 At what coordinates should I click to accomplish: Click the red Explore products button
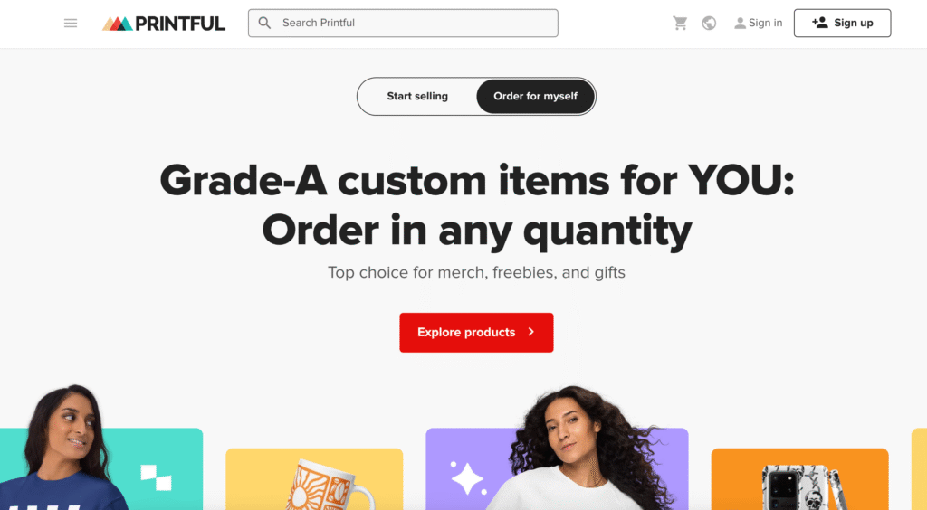(x=476, y=333)
